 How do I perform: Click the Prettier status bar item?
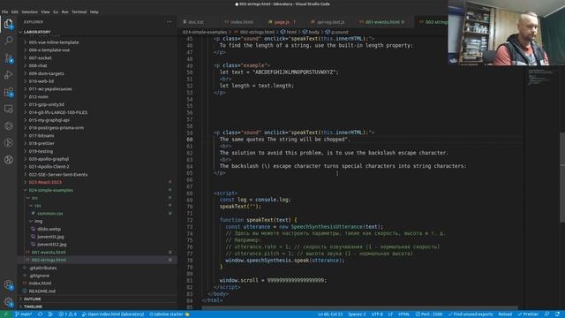(x=528, y=314)
